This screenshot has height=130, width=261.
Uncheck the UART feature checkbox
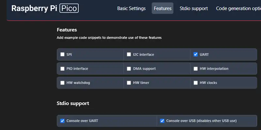pyautogui.click(x=195, y=54)
